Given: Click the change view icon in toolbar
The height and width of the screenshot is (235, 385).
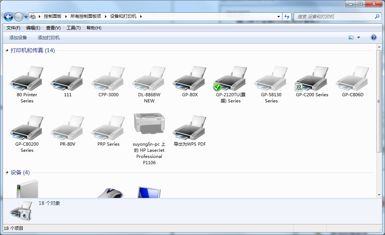Looking at the screenshot, I should [351, 37].
